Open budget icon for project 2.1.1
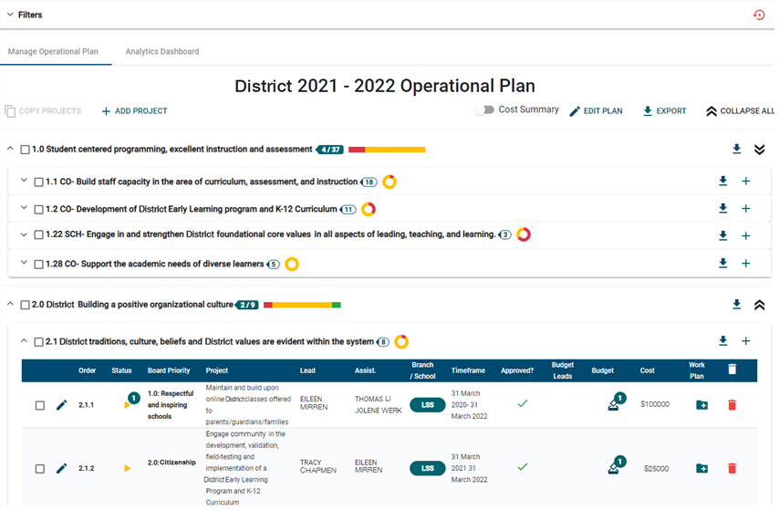The height and width of the screenshot is (510, 779). pos(614,405)
